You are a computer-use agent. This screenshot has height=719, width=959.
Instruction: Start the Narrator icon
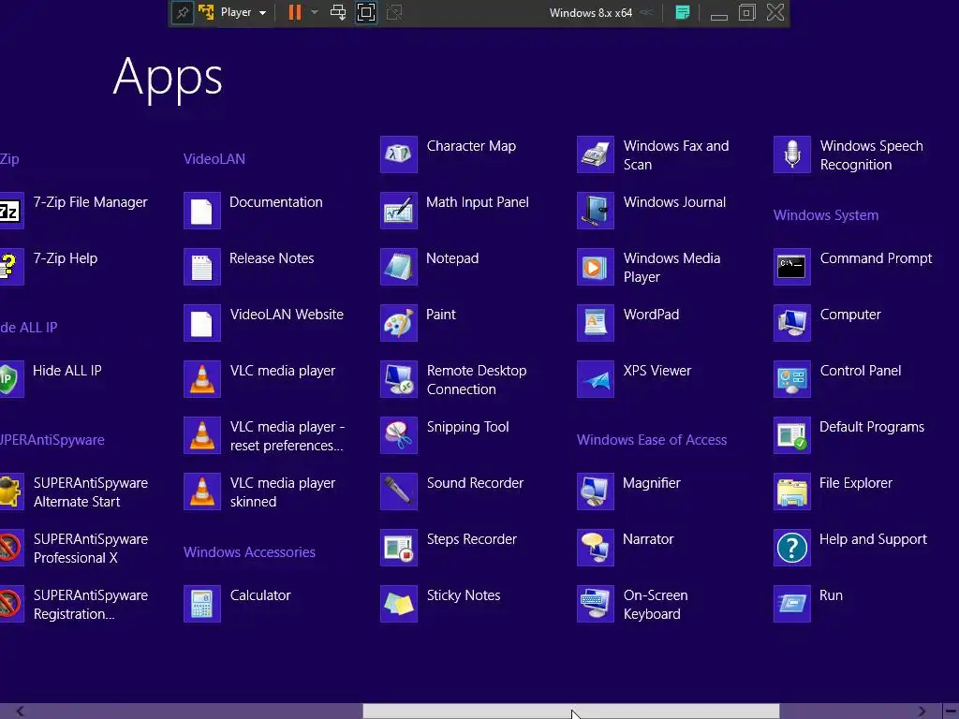click(596, 548)
